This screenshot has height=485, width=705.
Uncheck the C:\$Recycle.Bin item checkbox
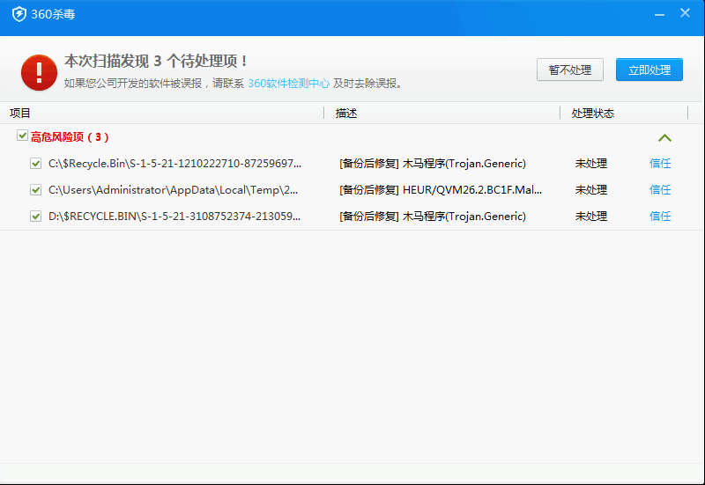(35, 164)
